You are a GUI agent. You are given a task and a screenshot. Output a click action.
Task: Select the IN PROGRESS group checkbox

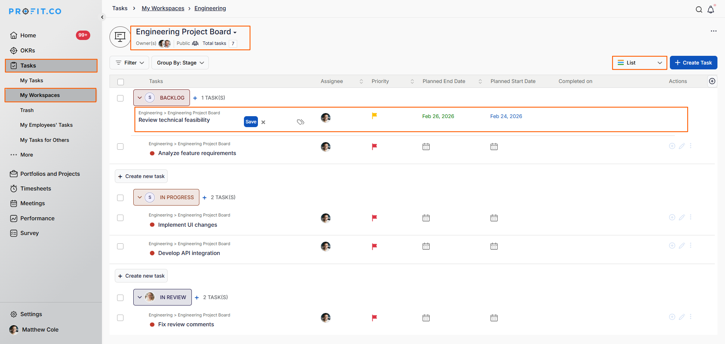click(x=120, y=198)
